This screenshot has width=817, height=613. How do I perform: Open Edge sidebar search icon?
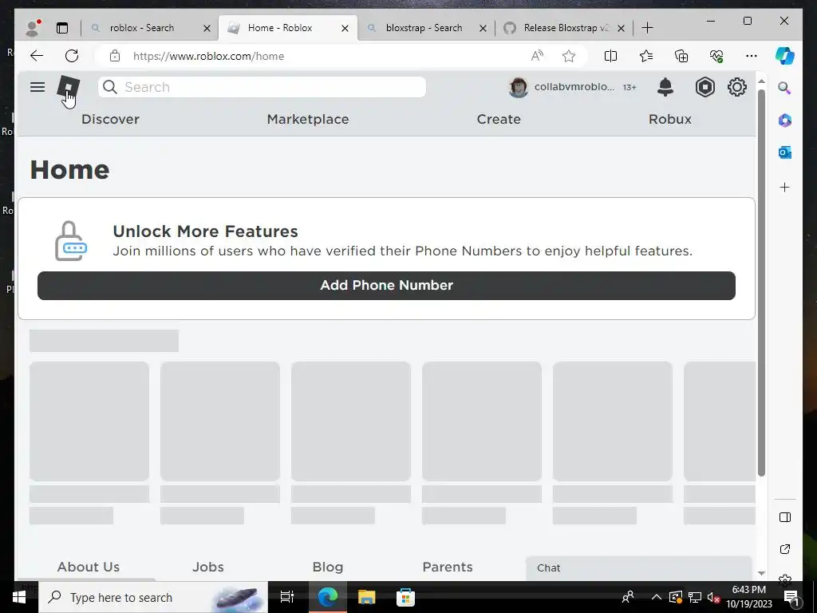(785, 88)
